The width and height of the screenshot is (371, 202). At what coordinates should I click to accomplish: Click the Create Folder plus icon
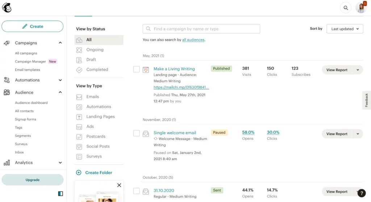click(79, 172)
